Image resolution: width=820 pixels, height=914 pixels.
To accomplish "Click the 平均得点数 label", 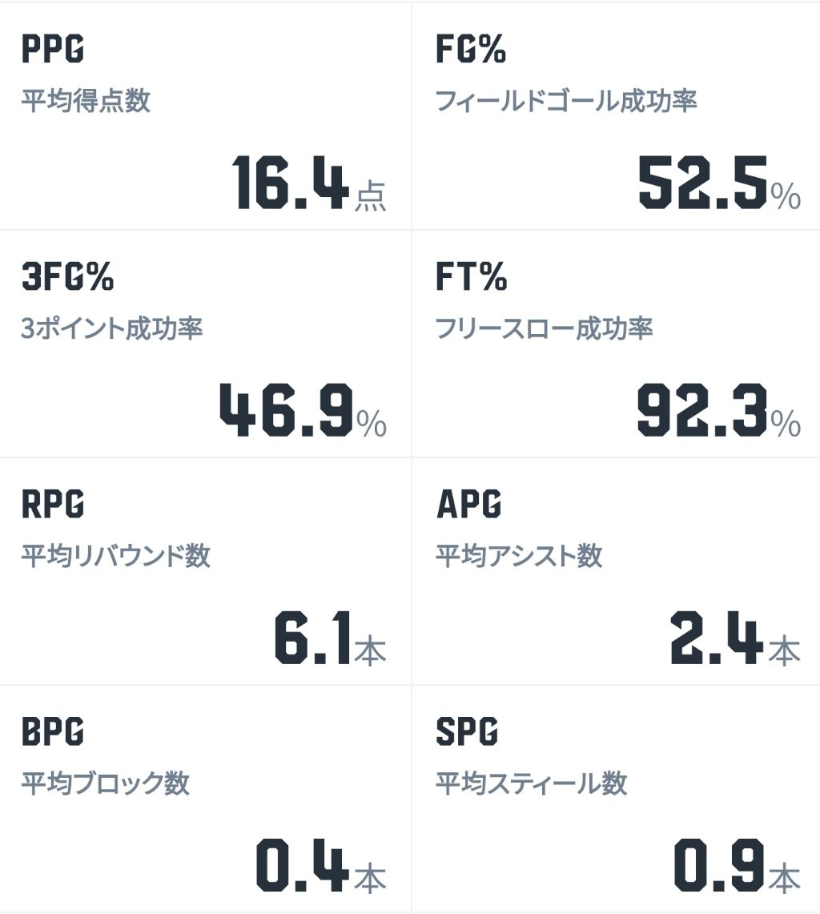I will click(x=86, y=102).
